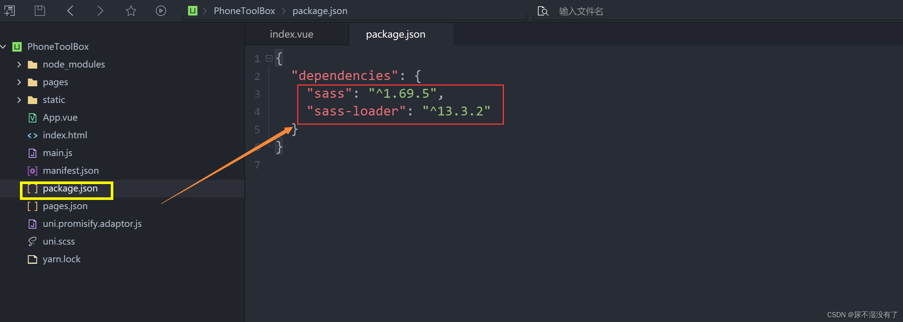
Task: Click the new file toolbar icon
Action: (x=10, y=11)
